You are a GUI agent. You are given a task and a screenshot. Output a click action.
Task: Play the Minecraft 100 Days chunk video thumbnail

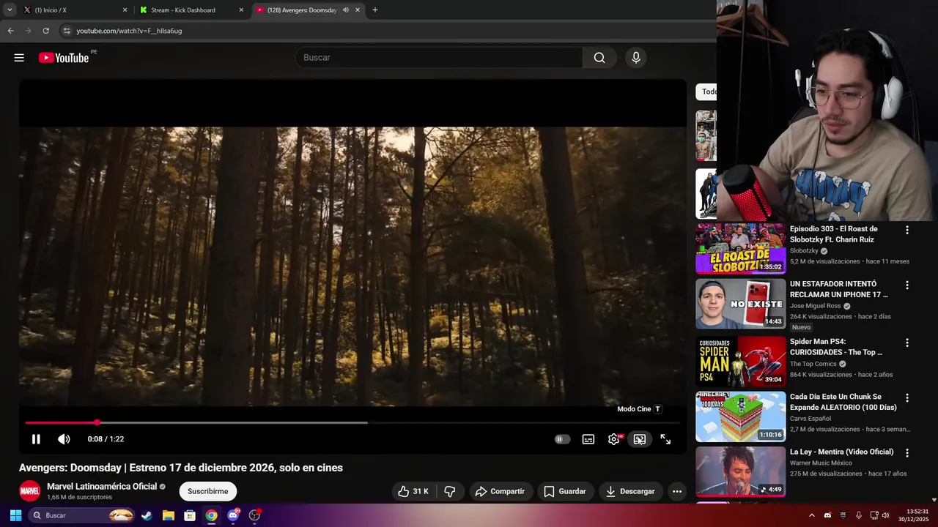[x=740, y=416]
